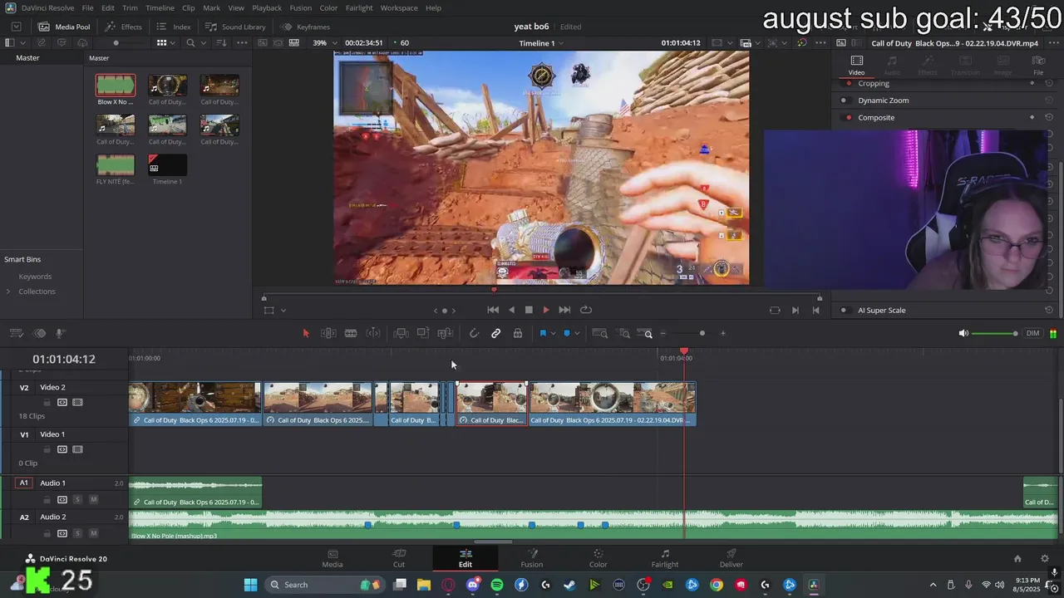Open the Index panel

[174, 27]
